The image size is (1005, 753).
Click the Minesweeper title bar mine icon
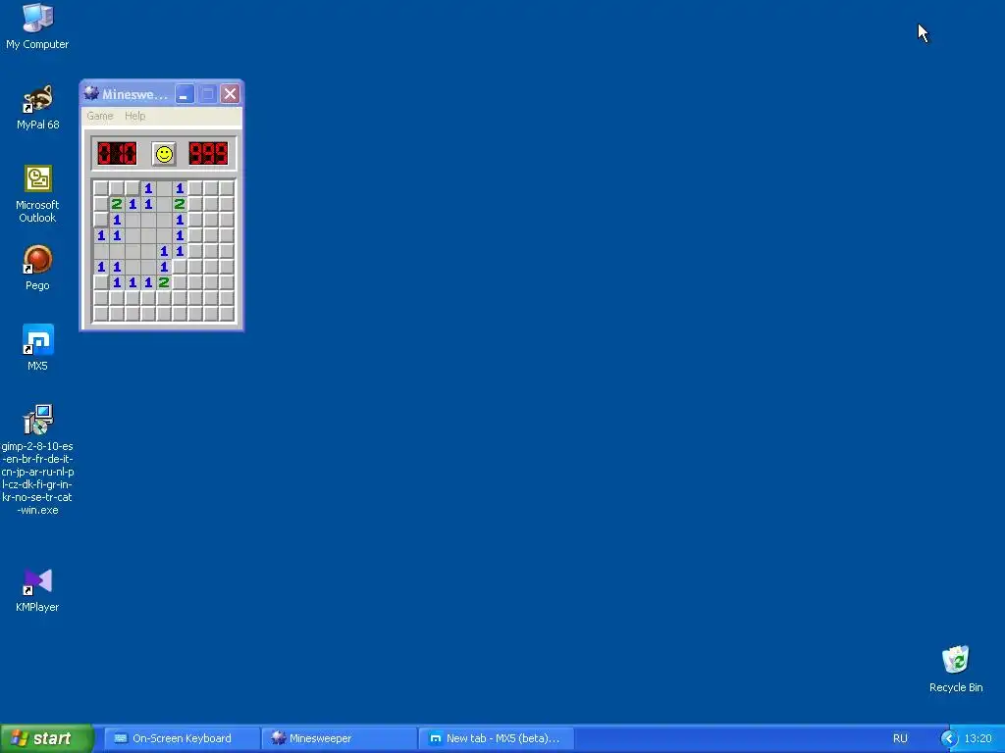[x=91, y=93]
